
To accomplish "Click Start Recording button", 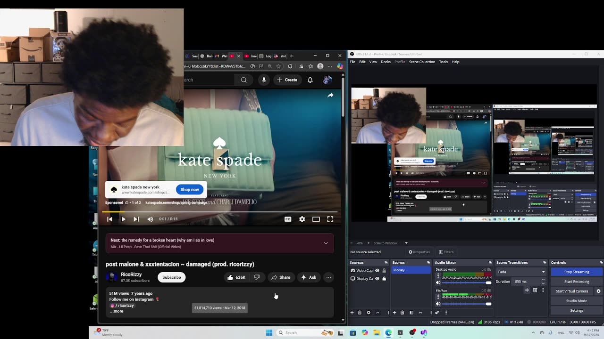I will pos(577,282).
